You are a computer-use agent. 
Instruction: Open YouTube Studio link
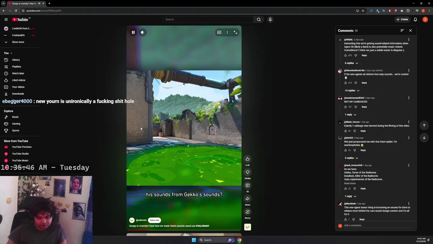pos(20,154)
